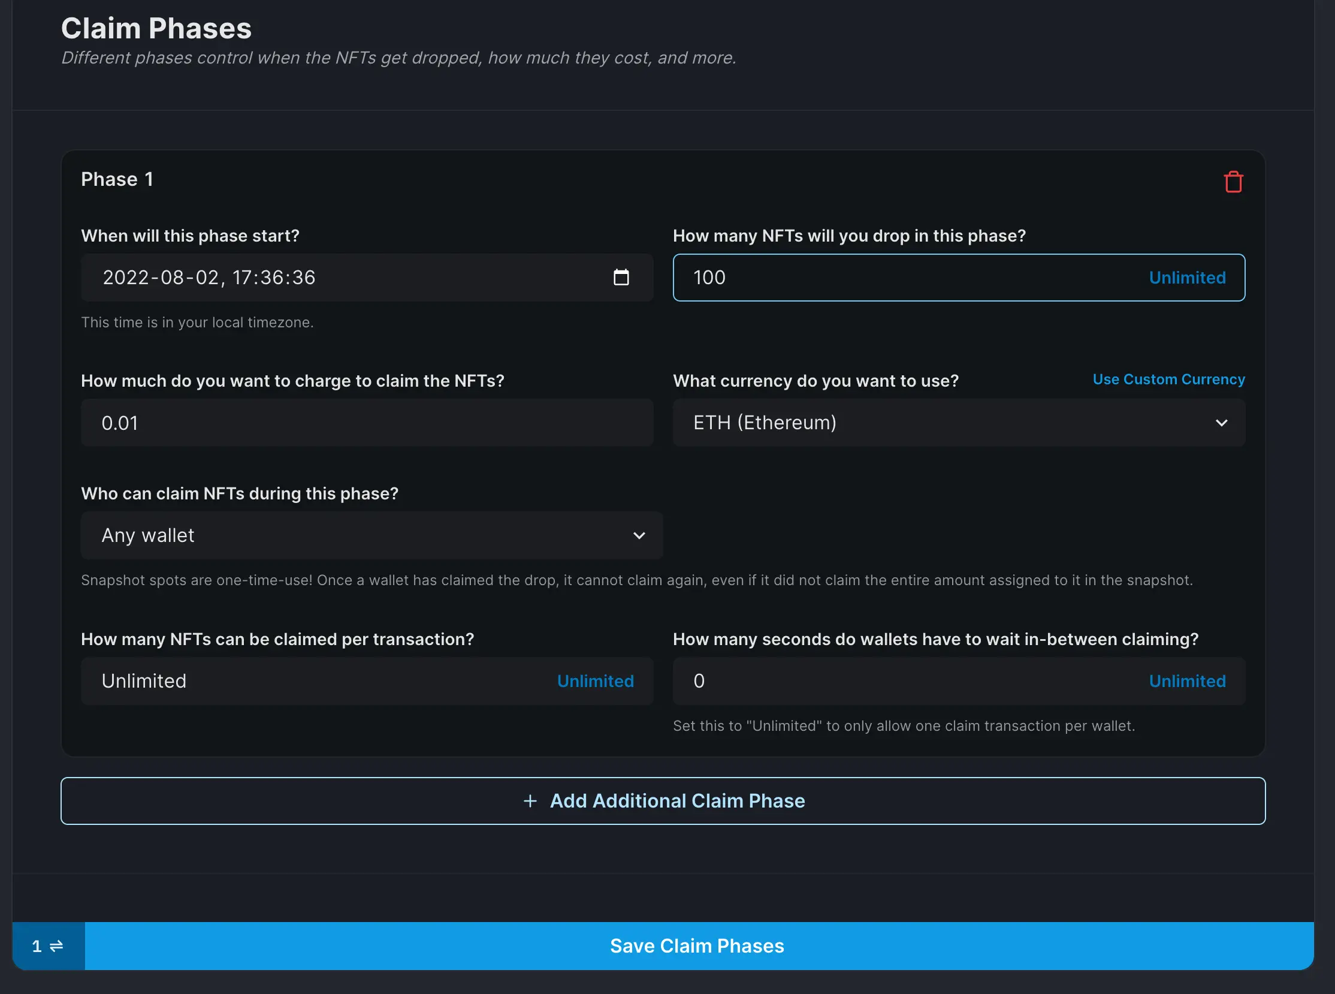
Task: Add an additional claim phase
Action: coord(676,801)
